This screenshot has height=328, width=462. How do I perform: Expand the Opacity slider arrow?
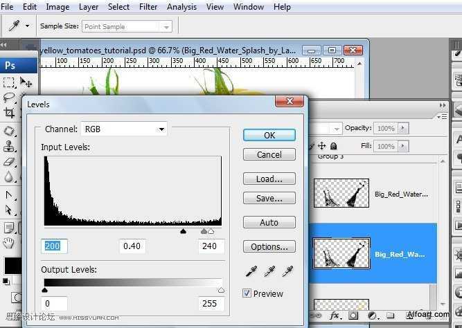(x=403, y=128)
